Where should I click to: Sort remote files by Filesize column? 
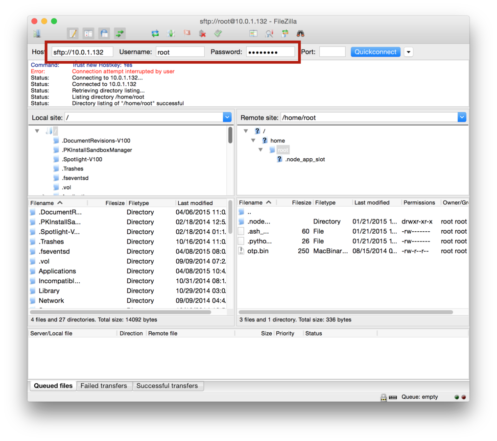pyautogui.click(x=294, y=203)
